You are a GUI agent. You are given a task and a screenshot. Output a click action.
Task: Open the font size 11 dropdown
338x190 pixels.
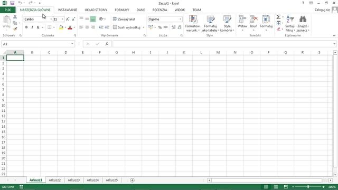tap(62, 19)
